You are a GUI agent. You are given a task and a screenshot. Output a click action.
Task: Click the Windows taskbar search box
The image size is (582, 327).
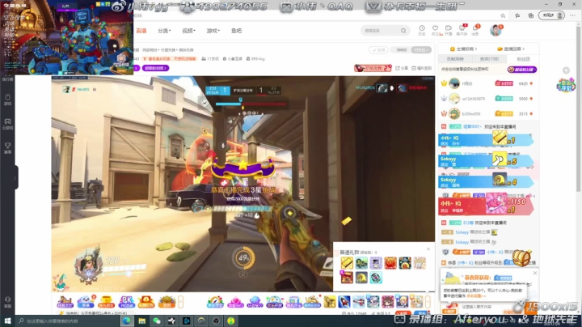coord(67,321)
